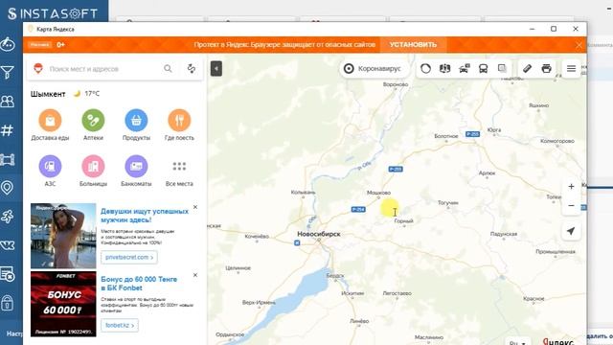Open the hamburger menu on the map
This screenshot has width=613, height=345.
[571, 69]
